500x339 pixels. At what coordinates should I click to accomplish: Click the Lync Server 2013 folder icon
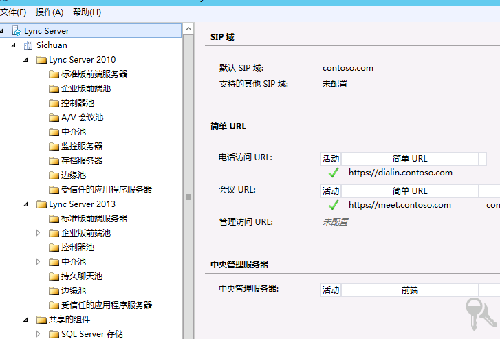(x=41, y=204)
